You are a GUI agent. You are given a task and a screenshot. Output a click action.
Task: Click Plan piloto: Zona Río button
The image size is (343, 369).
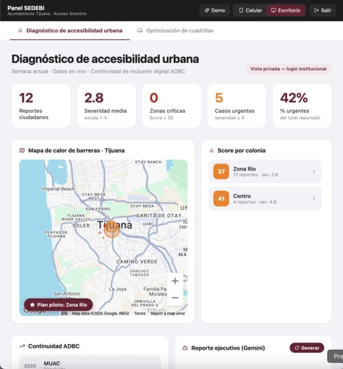click(x=59, y=305)
